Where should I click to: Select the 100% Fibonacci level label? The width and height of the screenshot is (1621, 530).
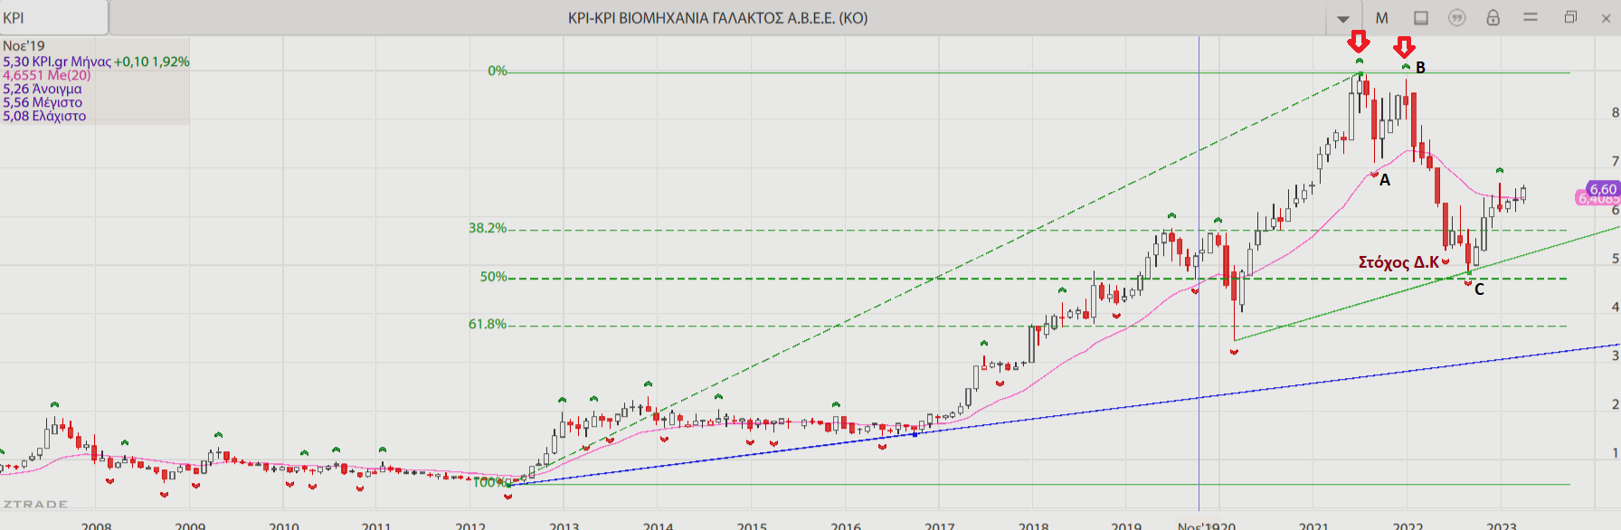(x=489, y=482)
